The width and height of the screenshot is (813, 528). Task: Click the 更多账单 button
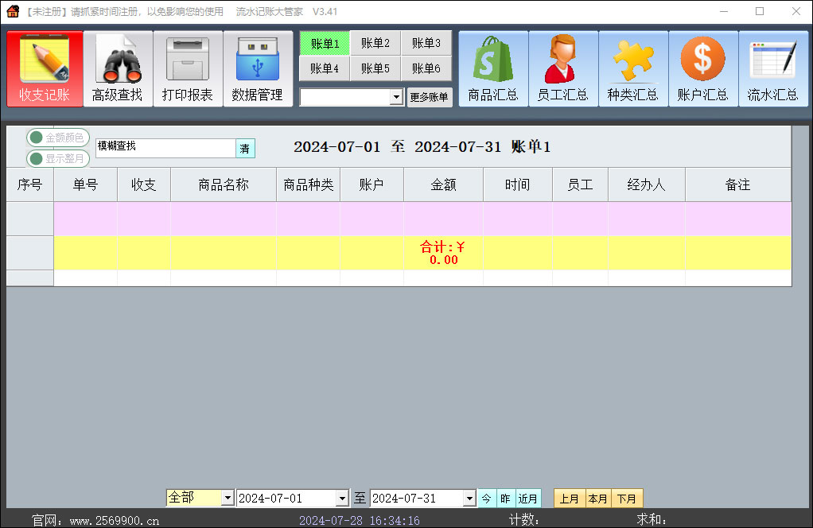tap(430, 97)
